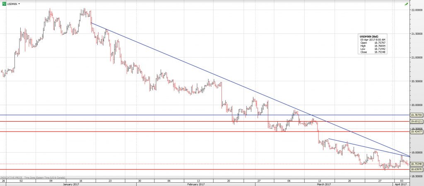The image size is (424, 186).
Task: Click the green chart icon at top right
Action: pyautogui.click(x=406, y=4)
